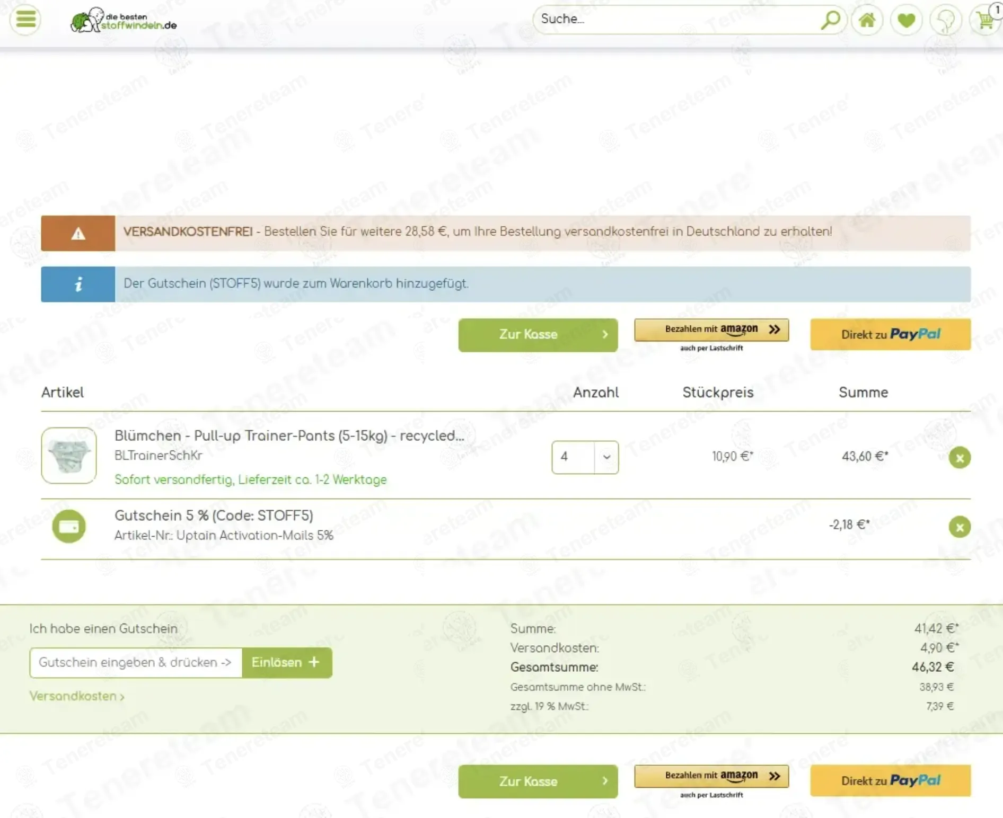Click the Gutschein 5 % (Code: STOFF5) text
The image size is (1003, 818).
[214, 515]
